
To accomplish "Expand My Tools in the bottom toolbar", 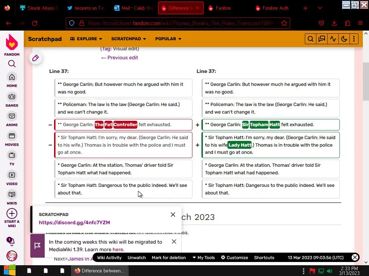I will click(204, 258).
